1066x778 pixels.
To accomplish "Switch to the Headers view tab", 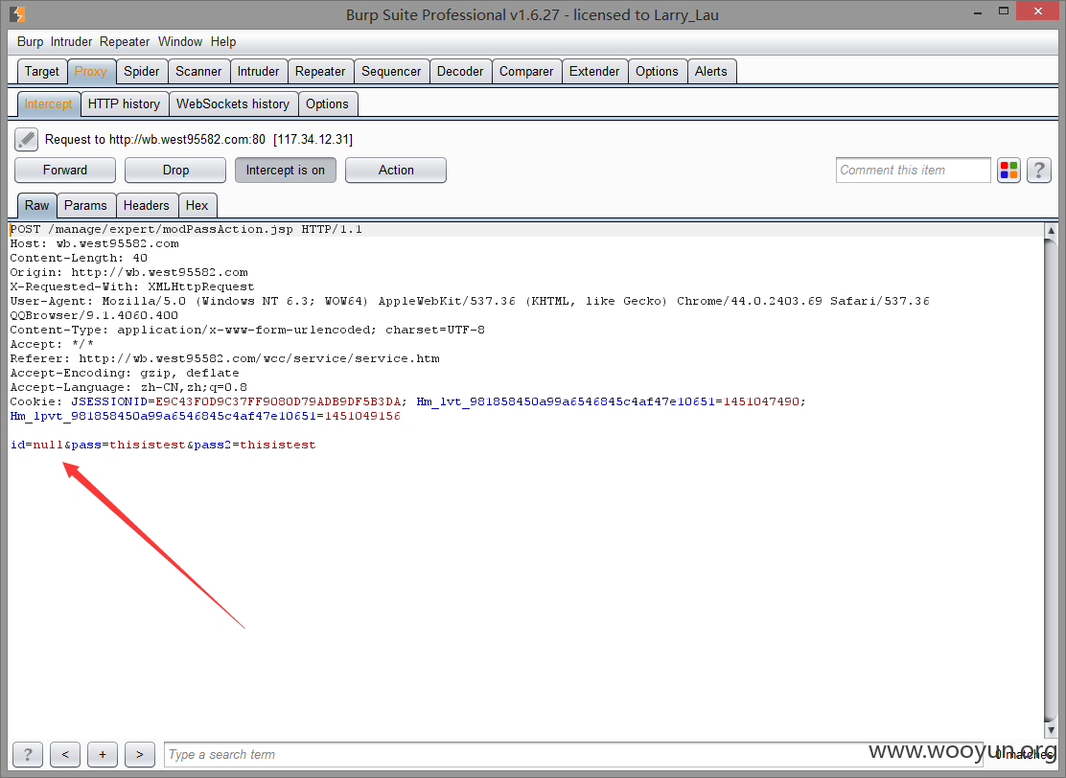I will [x=146, y=205].
